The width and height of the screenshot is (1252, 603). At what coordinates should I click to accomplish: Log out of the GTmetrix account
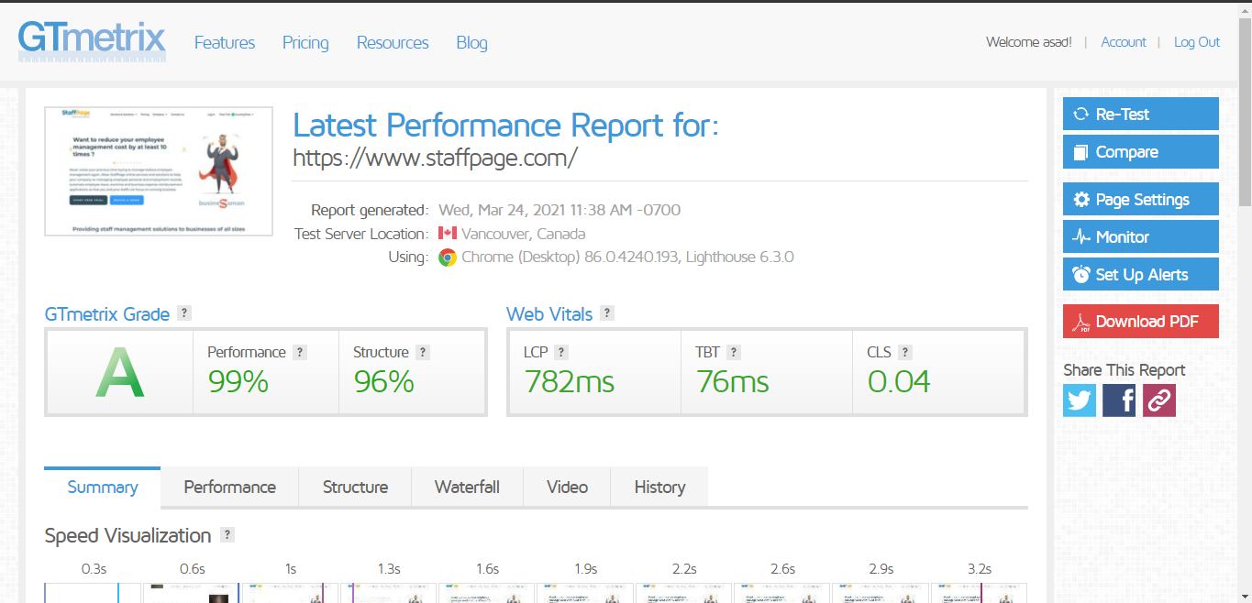(1196, 42)
